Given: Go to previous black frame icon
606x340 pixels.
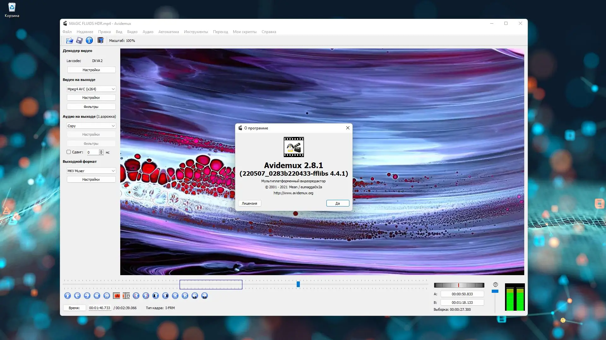Looking at the screenshot, I should pos(156,296).
